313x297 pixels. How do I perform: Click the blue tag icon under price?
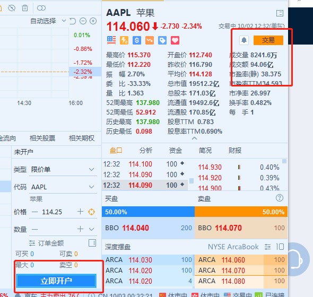pos(162,40)
